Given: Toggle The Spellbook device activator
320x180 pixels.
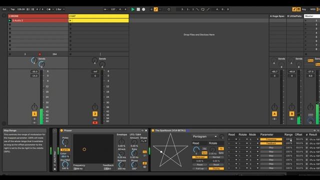Looking at the screenshot, I should (152, 130).
